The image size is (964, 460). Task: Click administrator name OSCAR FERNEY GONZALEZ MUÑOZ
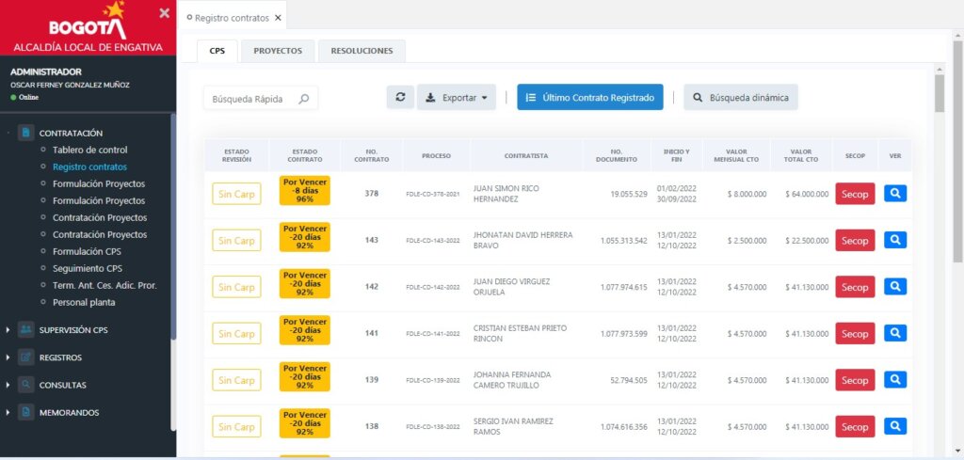click(x=70, y=85)
